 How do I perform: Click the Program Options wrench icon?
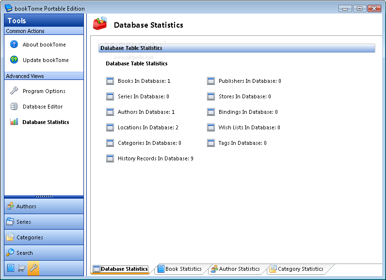pos(14,91)
